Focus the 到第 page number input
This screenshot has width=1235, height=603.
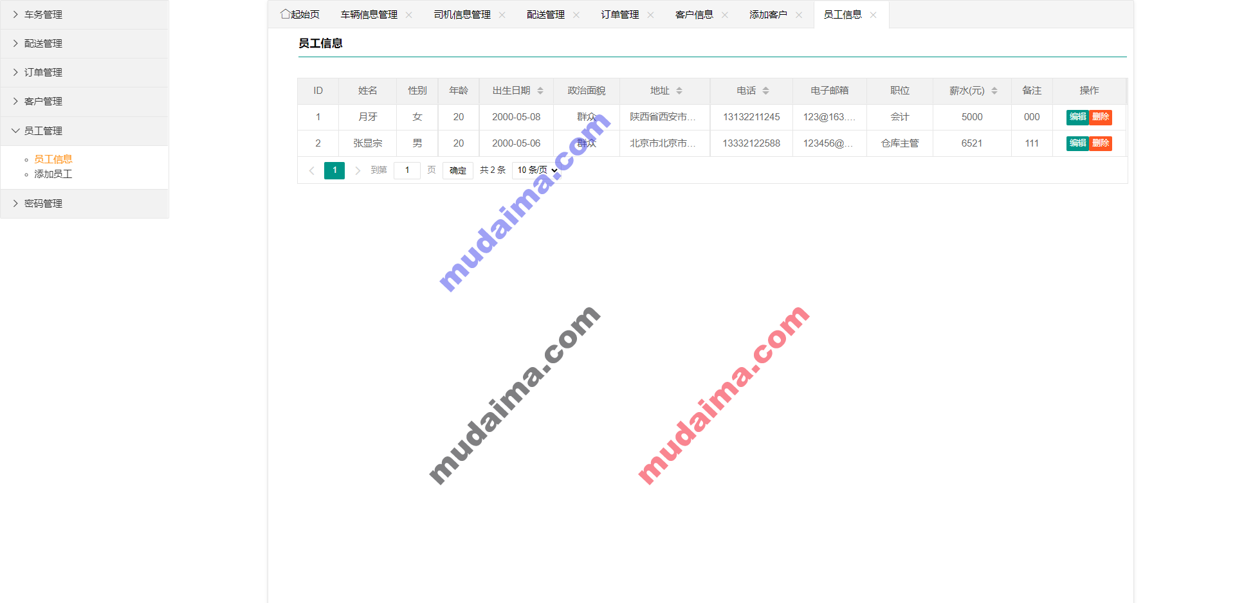point(407,170)
